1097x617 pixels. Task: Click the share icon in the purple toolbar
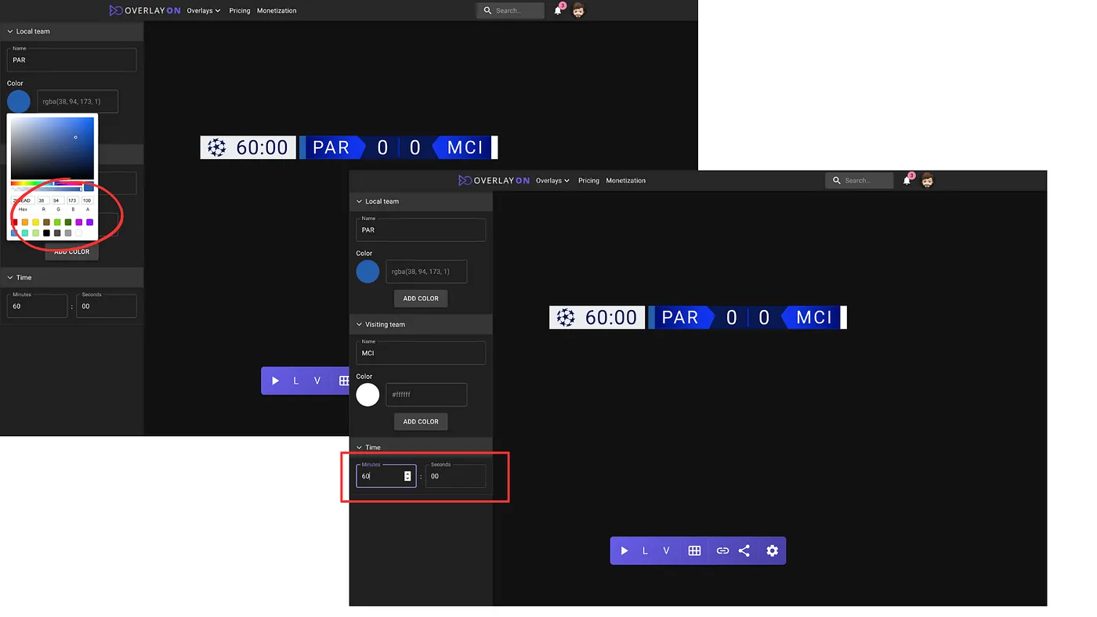pyautogui.click(x=744, y=550)
